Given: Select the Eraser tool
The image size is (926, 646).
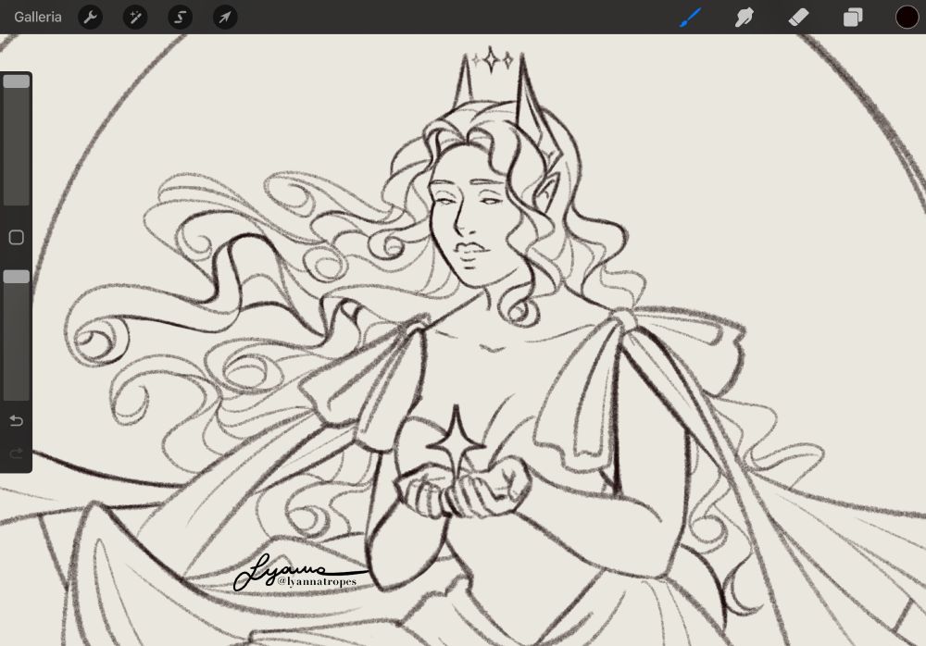Looking at the screenshot, I should click(x=798, y=17).
